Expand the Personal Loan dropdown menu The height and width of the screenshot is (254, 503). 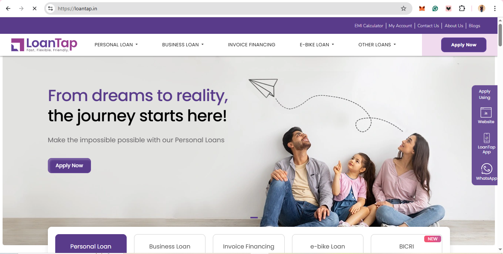coord(116,45)
